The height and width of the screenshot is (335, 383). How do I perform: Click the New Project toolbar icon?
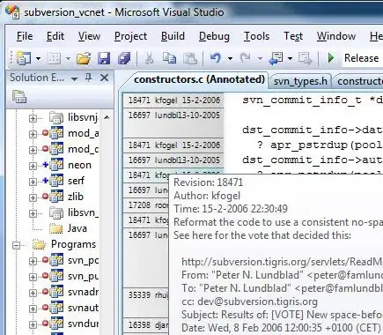[x=23, y=58]
